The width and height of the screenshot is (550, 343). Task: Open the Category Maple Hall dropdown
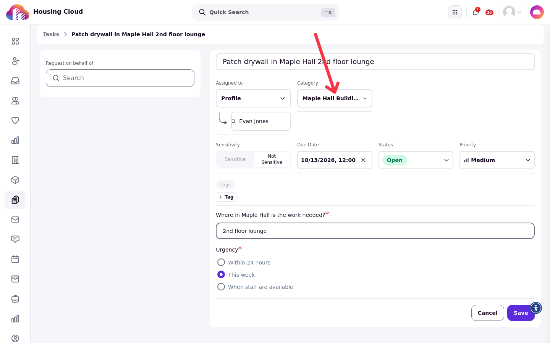click(335, 98)
